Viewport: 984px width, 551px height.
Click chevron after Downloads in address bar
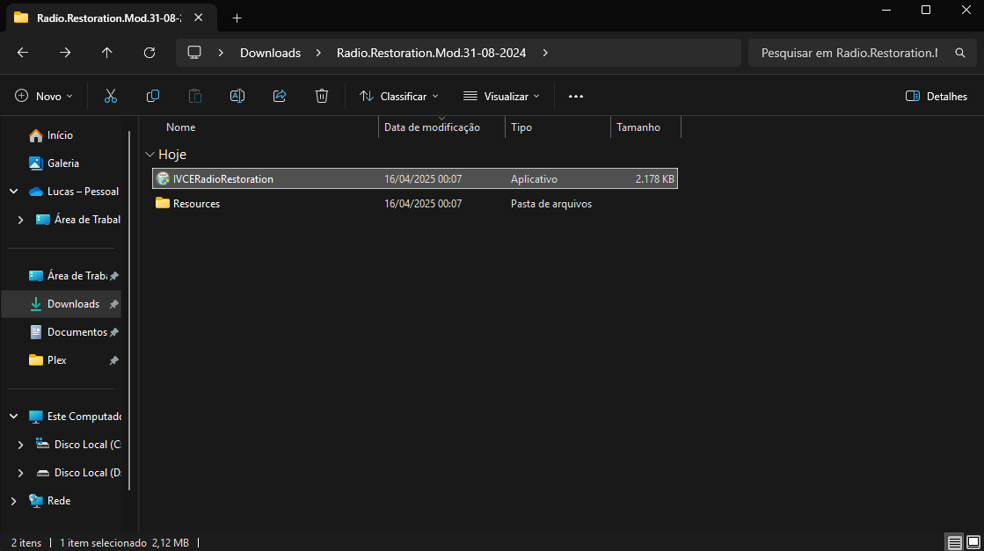coord(319,53)
